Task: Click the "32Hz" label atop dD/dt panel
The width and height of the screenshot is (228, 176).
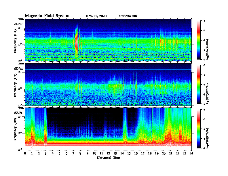Action: [21, 64]
